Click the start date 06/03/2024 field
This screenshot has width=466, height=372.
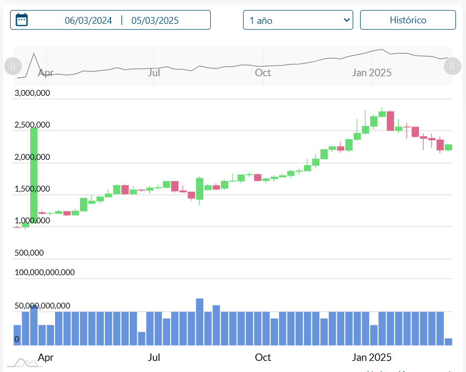88,20
